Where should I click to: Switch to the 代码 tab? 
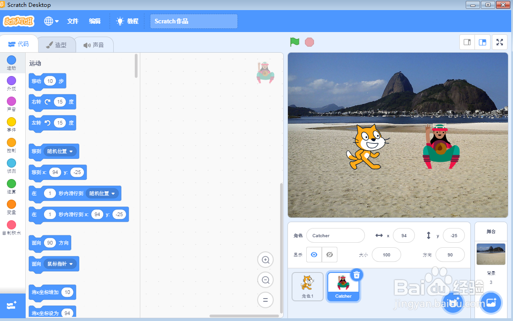click(19, 44)
